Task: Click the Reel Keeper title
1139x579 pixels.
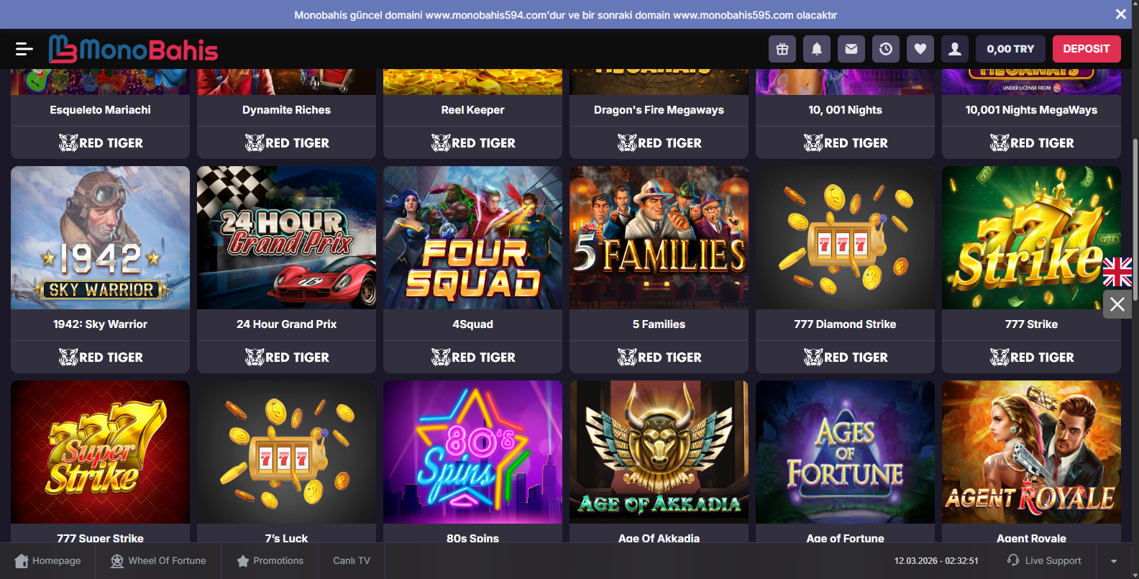Action: point(473,110)
